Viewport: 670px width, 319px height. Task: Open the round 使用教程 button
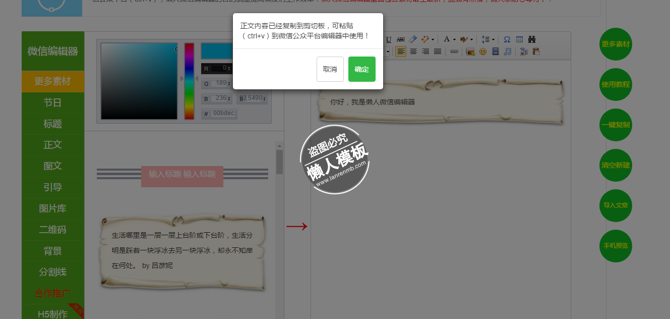(x=616, y=84)
